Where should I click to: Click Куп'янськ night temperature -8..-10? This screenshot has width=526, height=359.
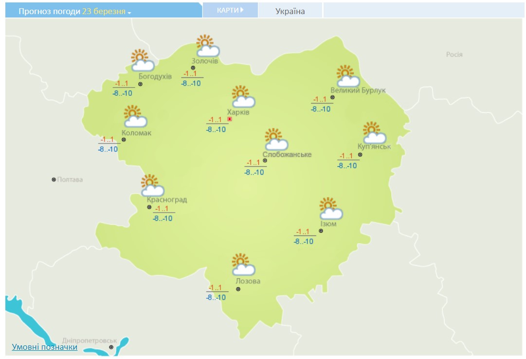(x=347, y=166)
